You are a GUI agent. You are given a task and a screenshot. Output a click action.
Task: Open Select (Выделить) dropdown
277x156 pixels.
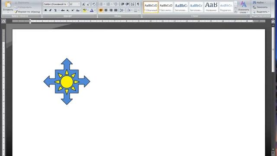tap(261, 12)
